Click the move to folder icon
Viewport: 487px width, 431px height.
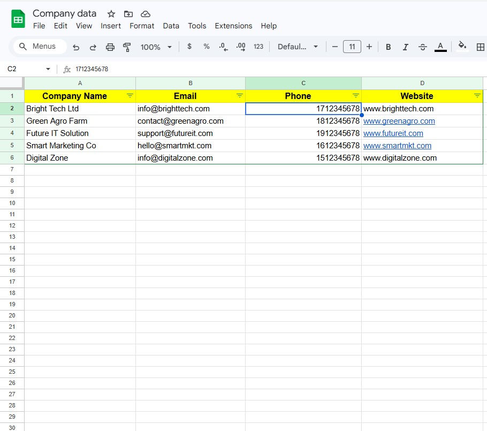click(x=128, y=14)
